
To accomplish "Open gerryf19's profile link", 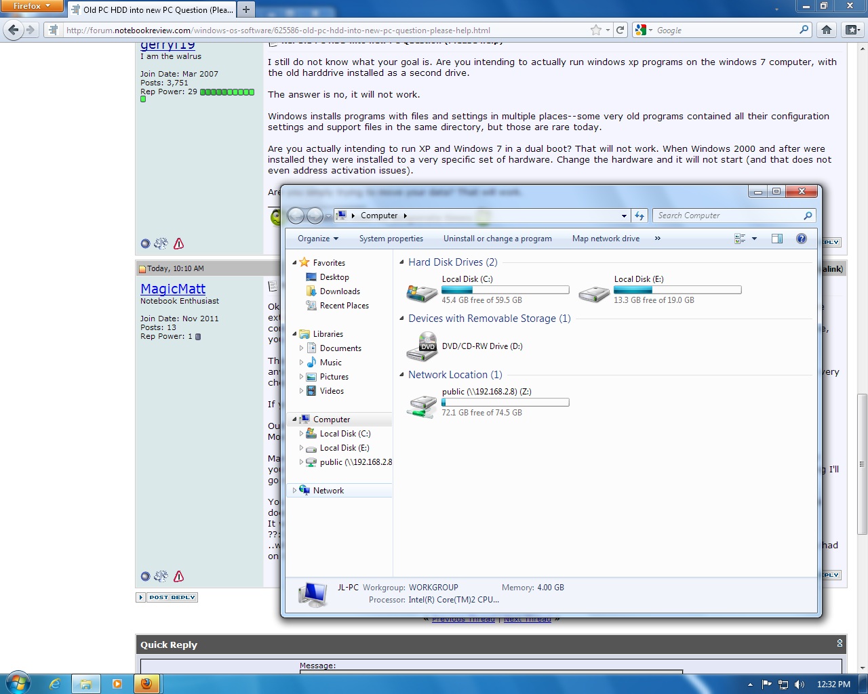I will (167, 45).
